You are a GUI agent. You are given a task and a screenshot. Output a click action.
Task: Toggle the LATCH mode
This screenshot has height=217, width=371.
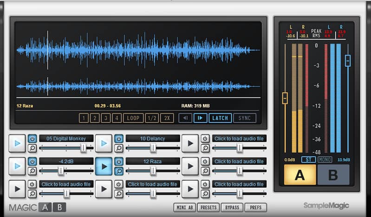point(220,118)
